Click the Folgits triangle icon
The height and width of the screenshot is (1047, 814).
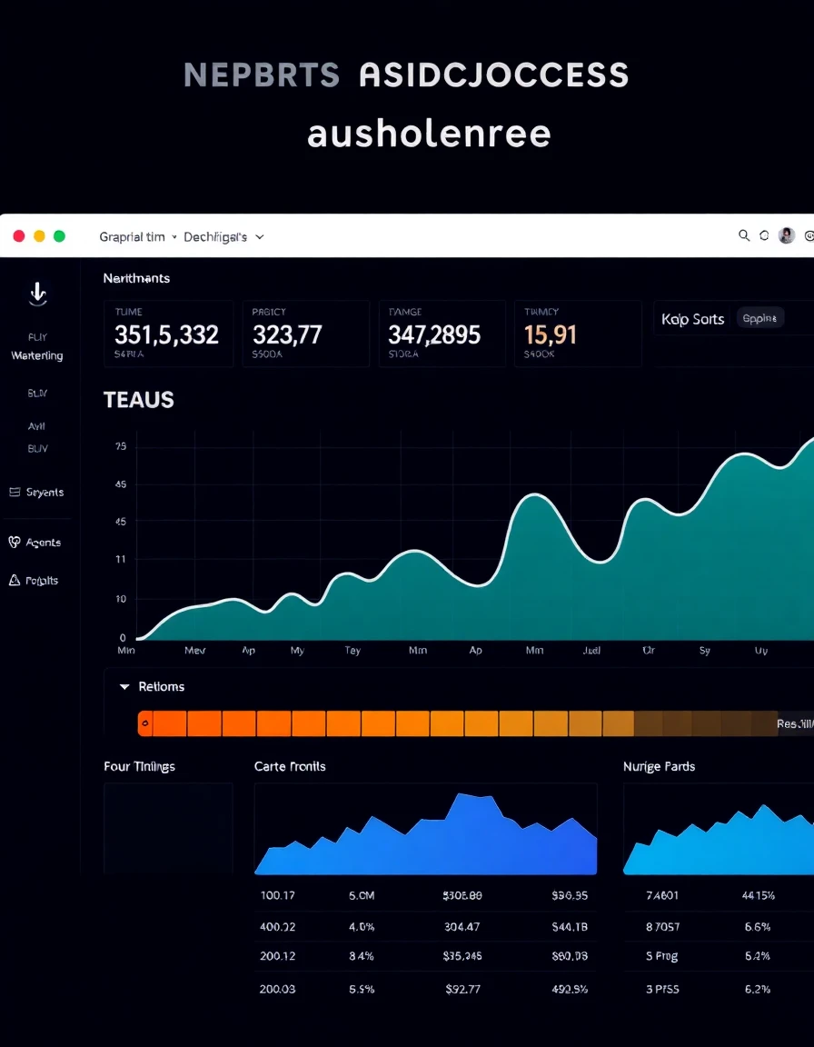[14, 580]
